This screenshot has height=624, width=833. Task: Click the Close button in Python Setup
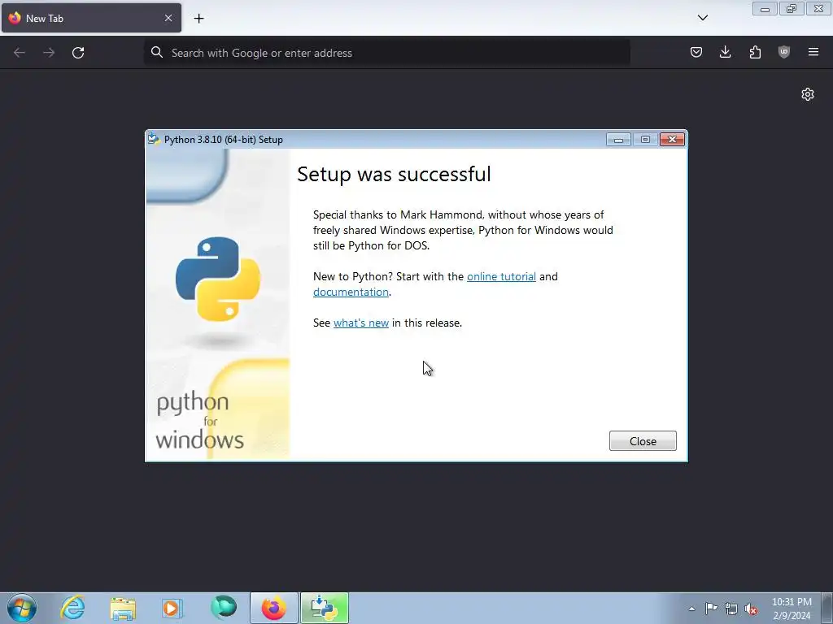(643, 441)
